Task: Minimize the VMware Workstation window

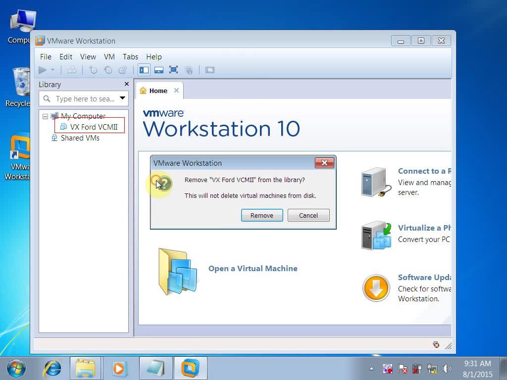Action: pos(401,41)
